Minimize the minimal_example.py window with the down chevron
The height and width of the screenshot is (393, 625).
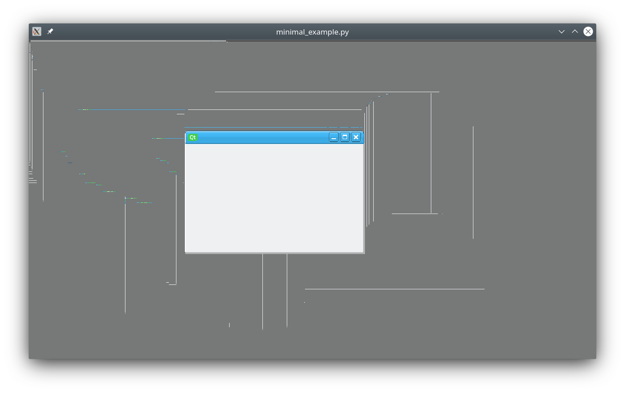pyautogui.click(x=562, y=31)
